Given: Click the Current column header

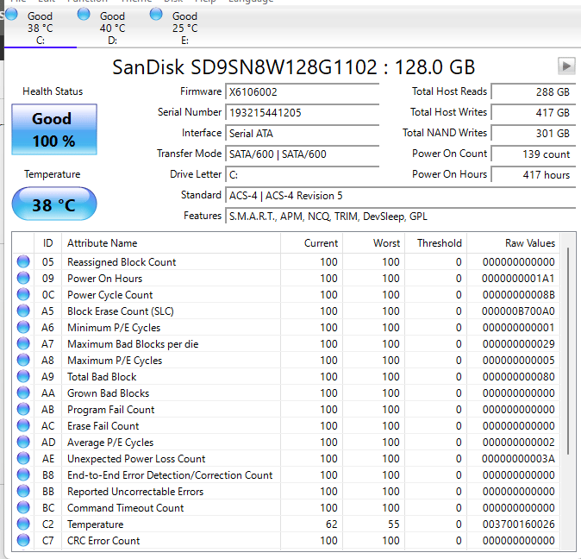Looking at the screenshot, I should click(x=312, y=243).
